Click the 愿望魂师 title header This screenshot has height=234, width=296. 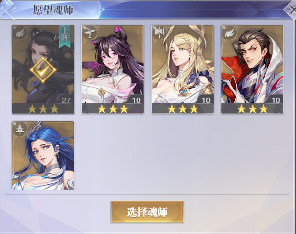click(53, 10)
